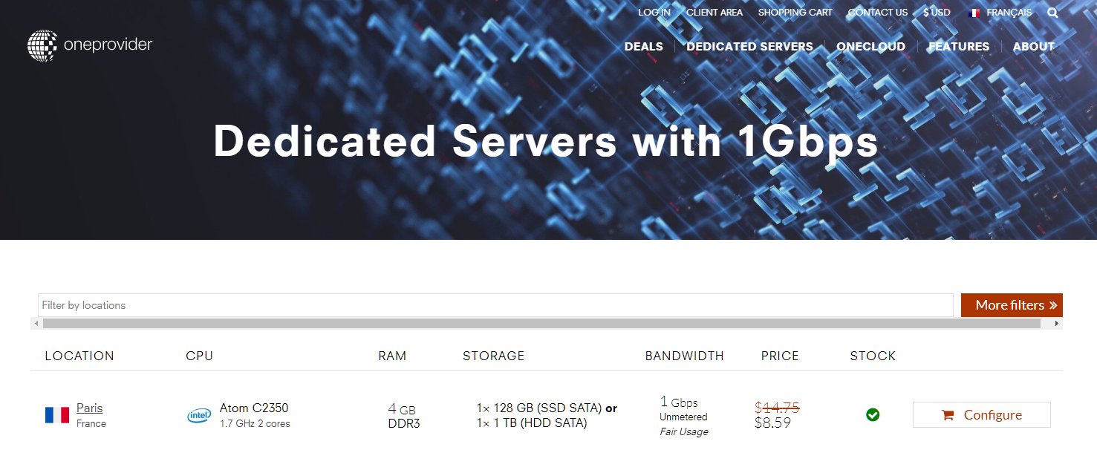Expand More filters

[x=1012, y=305]
